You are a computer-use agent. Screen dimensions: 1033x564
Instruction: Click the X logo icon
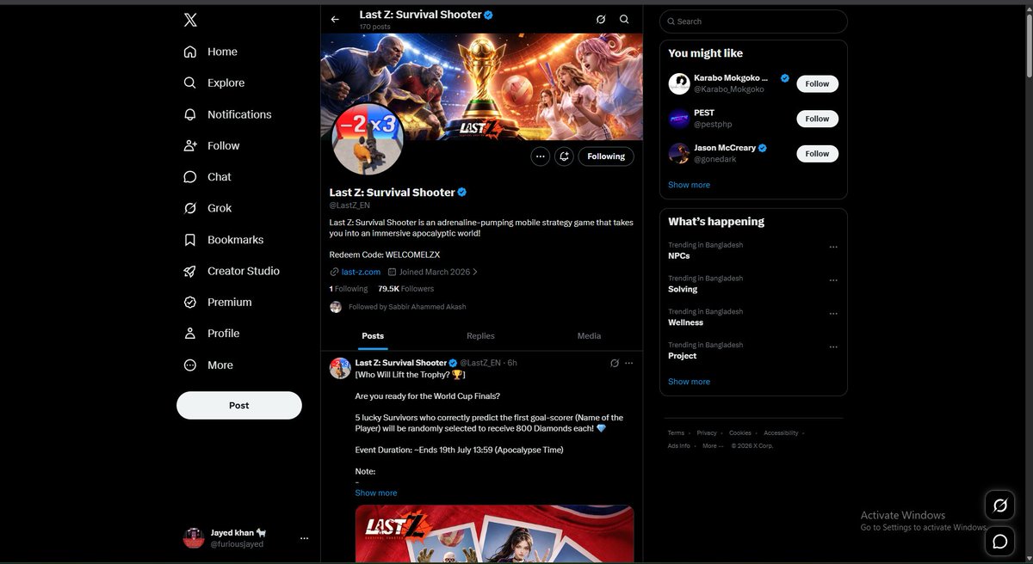click(x=190, y=21)
